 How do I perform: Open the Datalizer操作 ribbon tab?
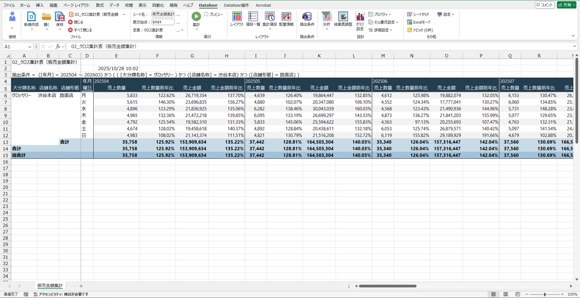(x=236, y=5)
